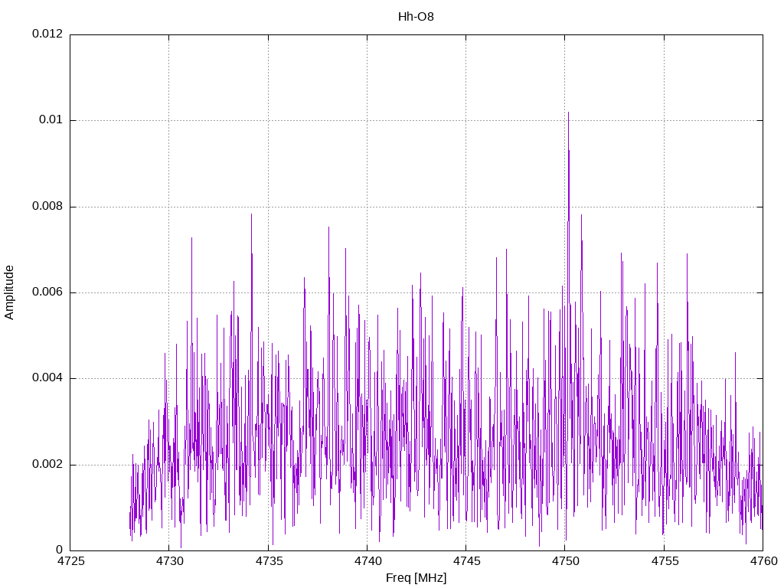Click the 4730 x-axis tick label
784x588 pixels.
tap(169, 561)
